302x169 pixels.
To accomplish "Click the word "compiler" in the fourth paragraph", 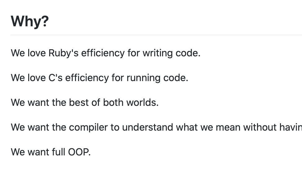I will coord(88,128).
